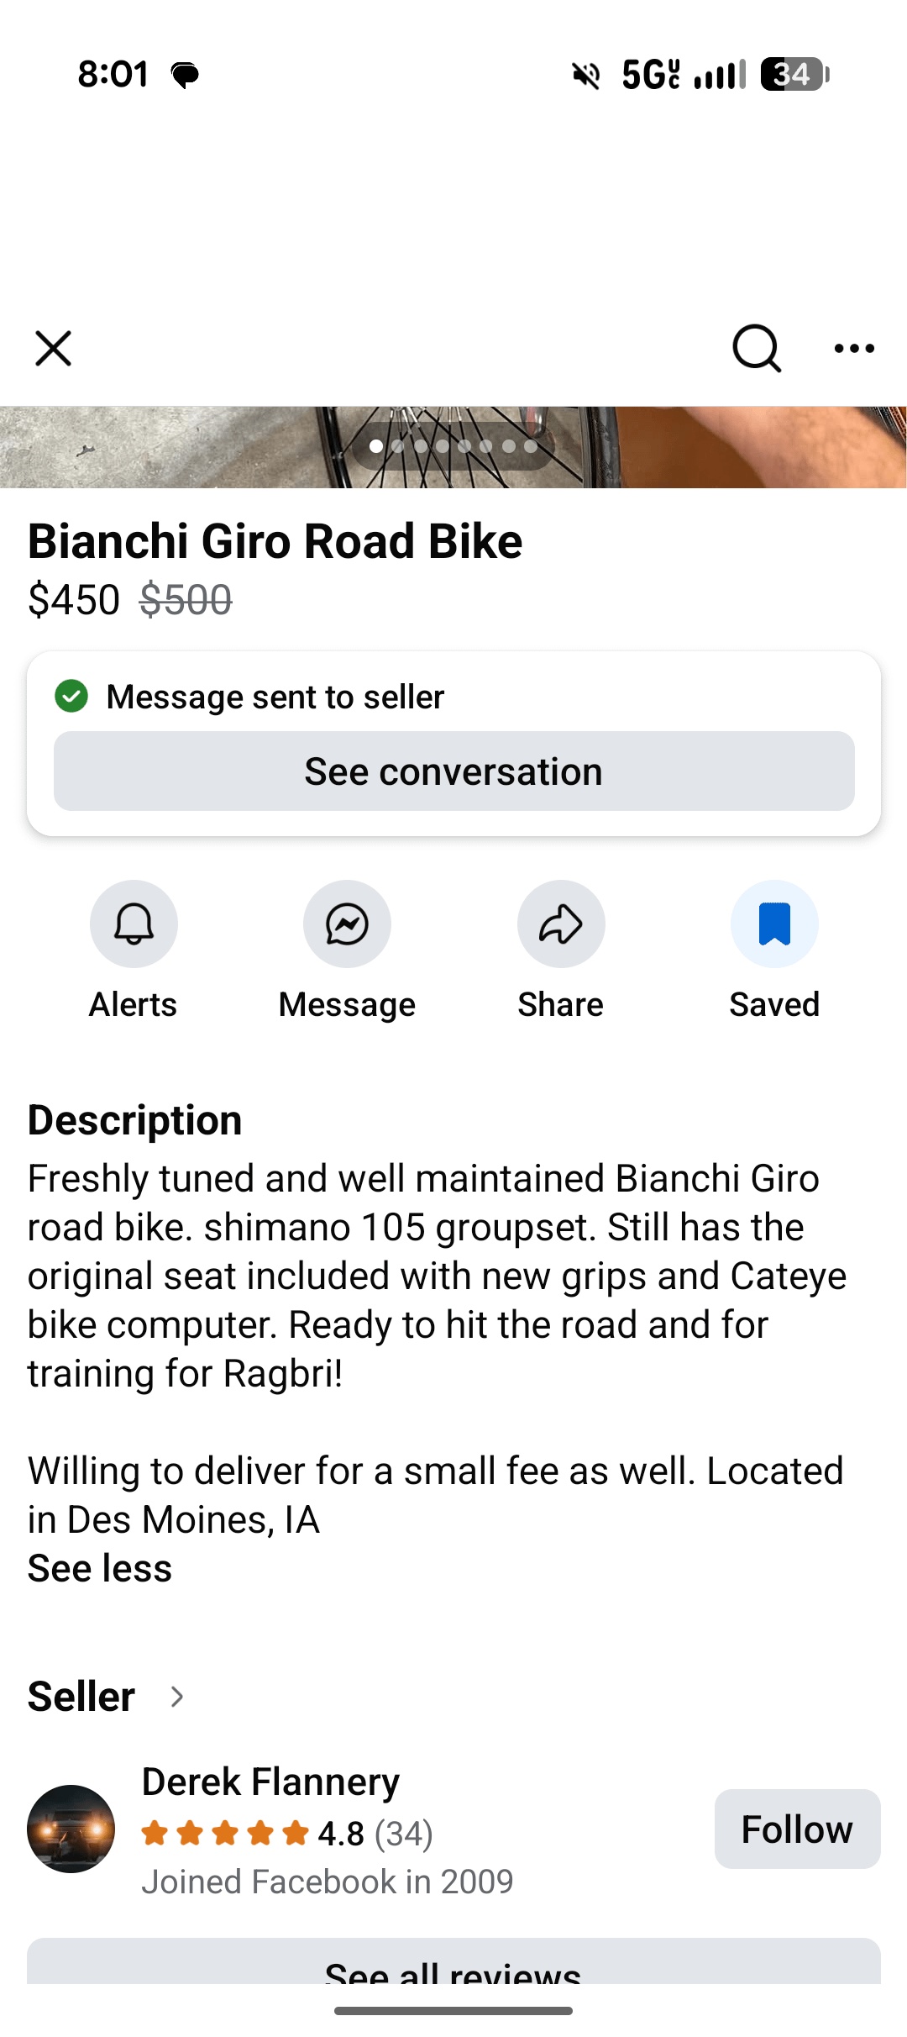Tap the Bianchi Giro Road Bike title
The width and height of the screenshot is (907, 2037).
coord(275,540)
